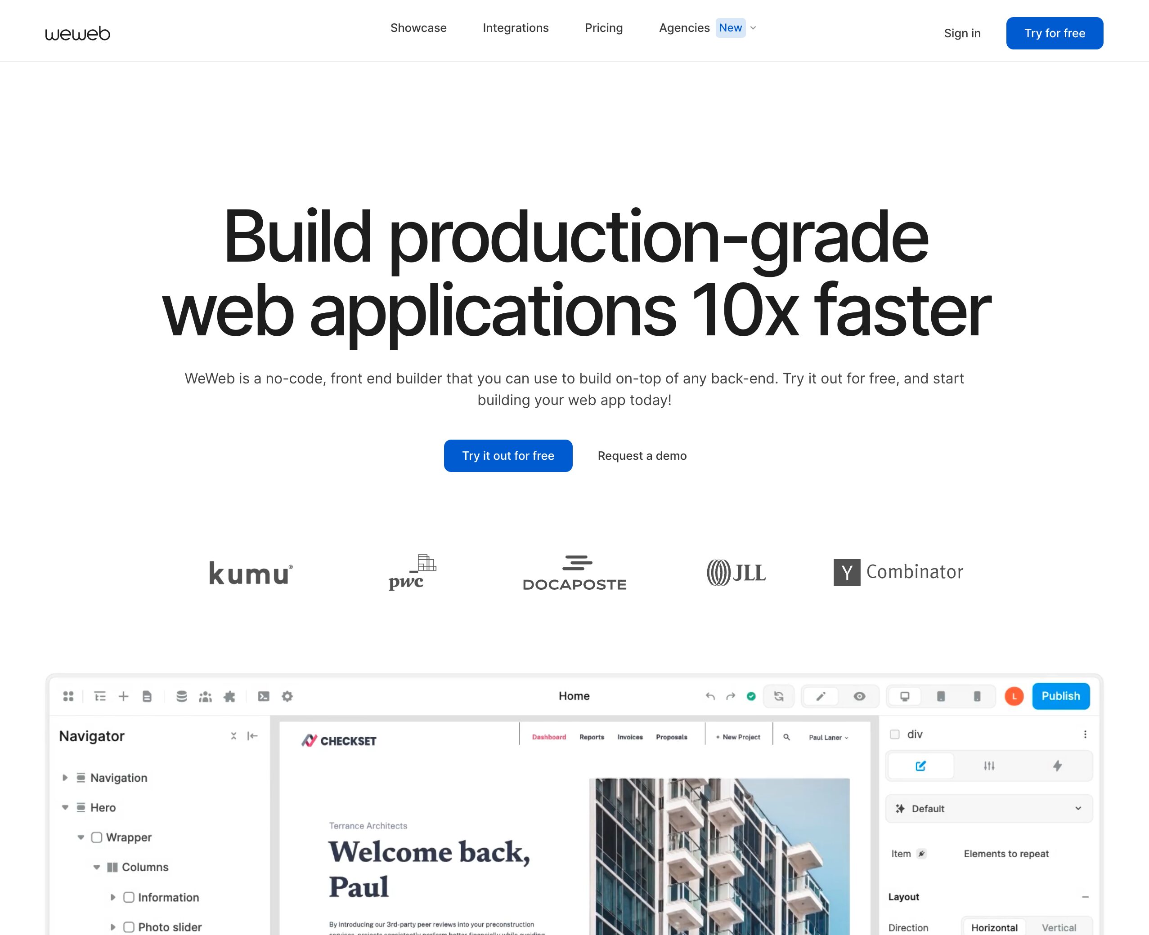1149x935 pixels.
Task: Select the desktop breakpoint device icon
Action: pyautogui.click(x=905, y=696)
